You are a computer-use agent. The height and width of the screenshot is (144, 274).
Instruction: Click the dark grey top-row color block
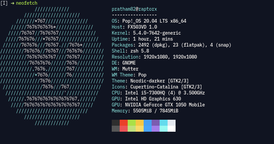(116, 123)
